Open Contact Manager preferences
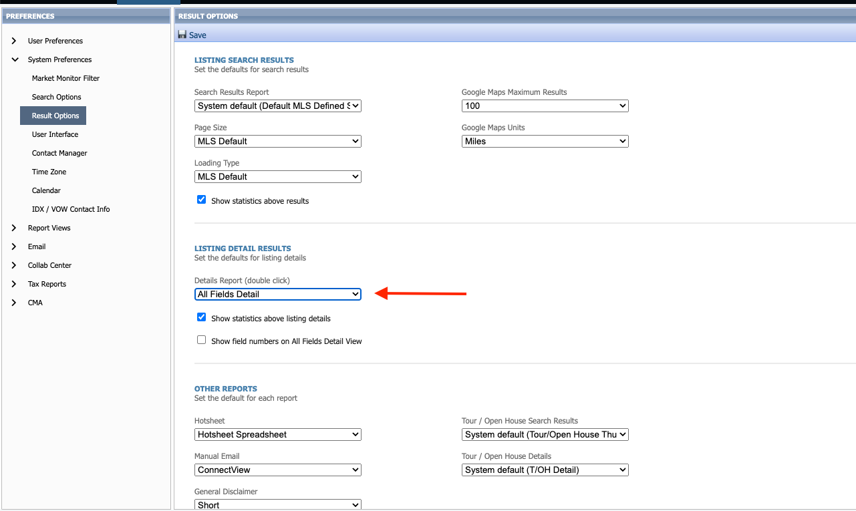856x511 pixels. (x=59, y=153)
